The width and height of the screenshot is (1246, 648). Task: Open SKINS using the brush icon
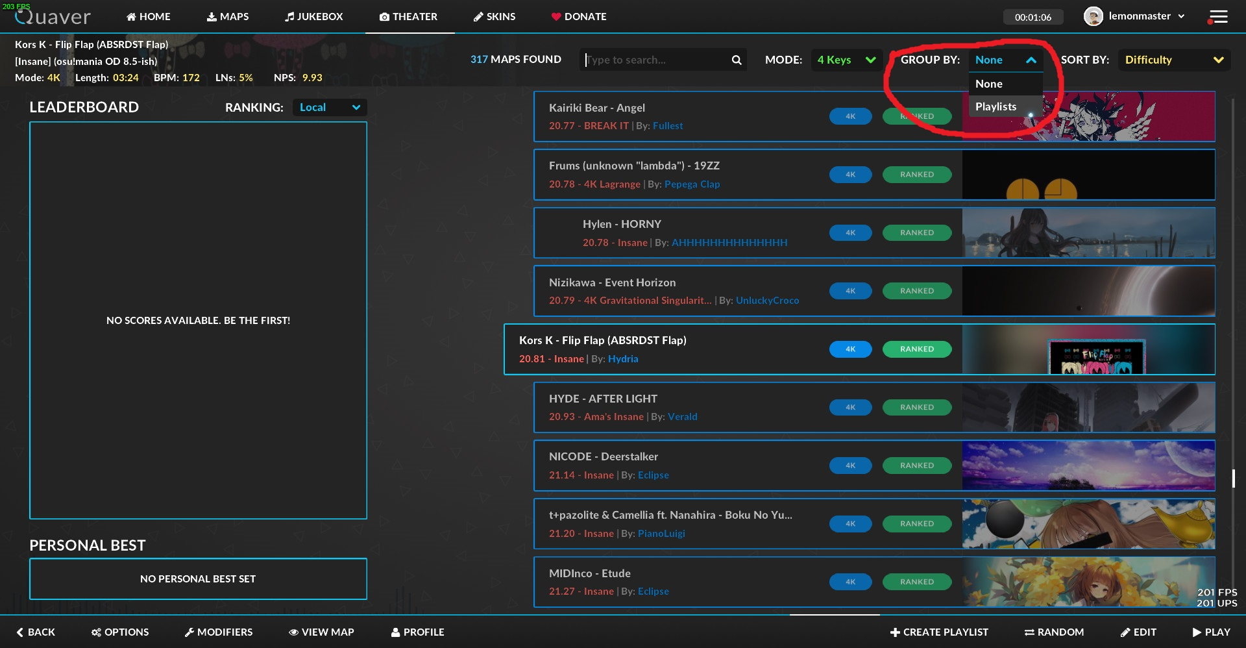coord(478,16)
